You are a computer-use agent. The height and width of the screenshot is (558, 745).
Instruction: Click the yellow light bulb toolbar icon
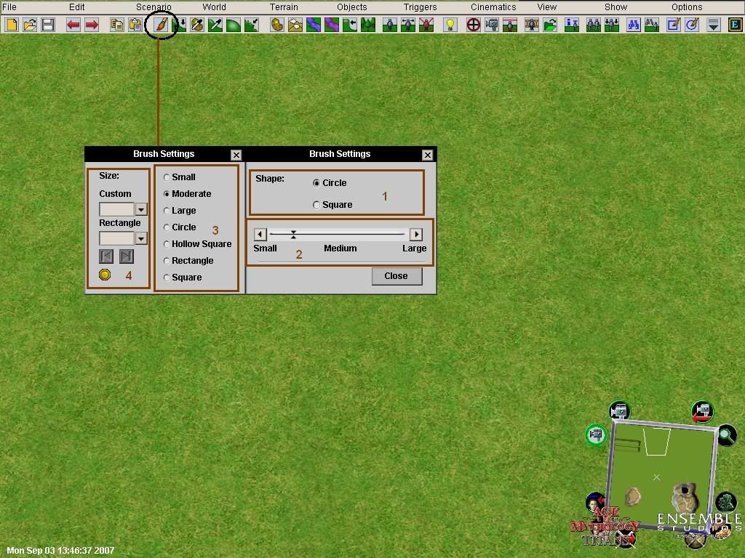tap(450, 25)
